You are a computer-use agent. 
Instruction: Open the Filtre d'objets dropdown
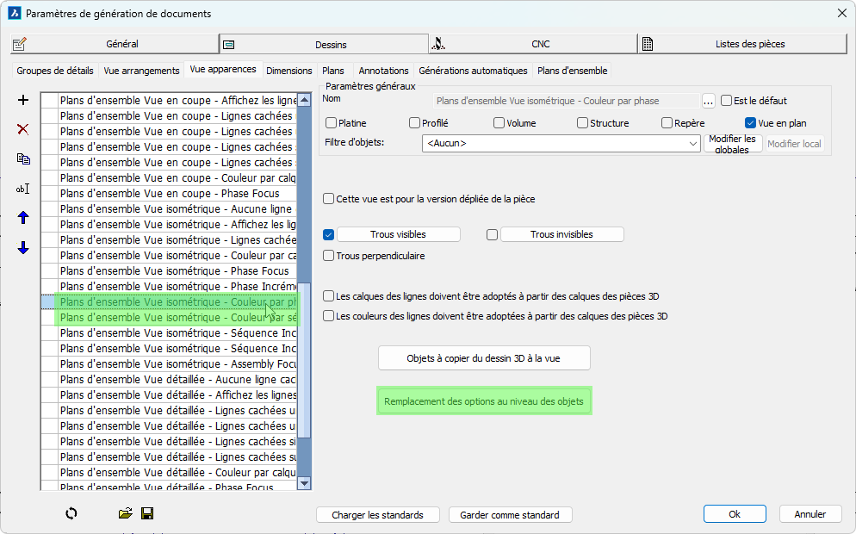tap(694, 144)
